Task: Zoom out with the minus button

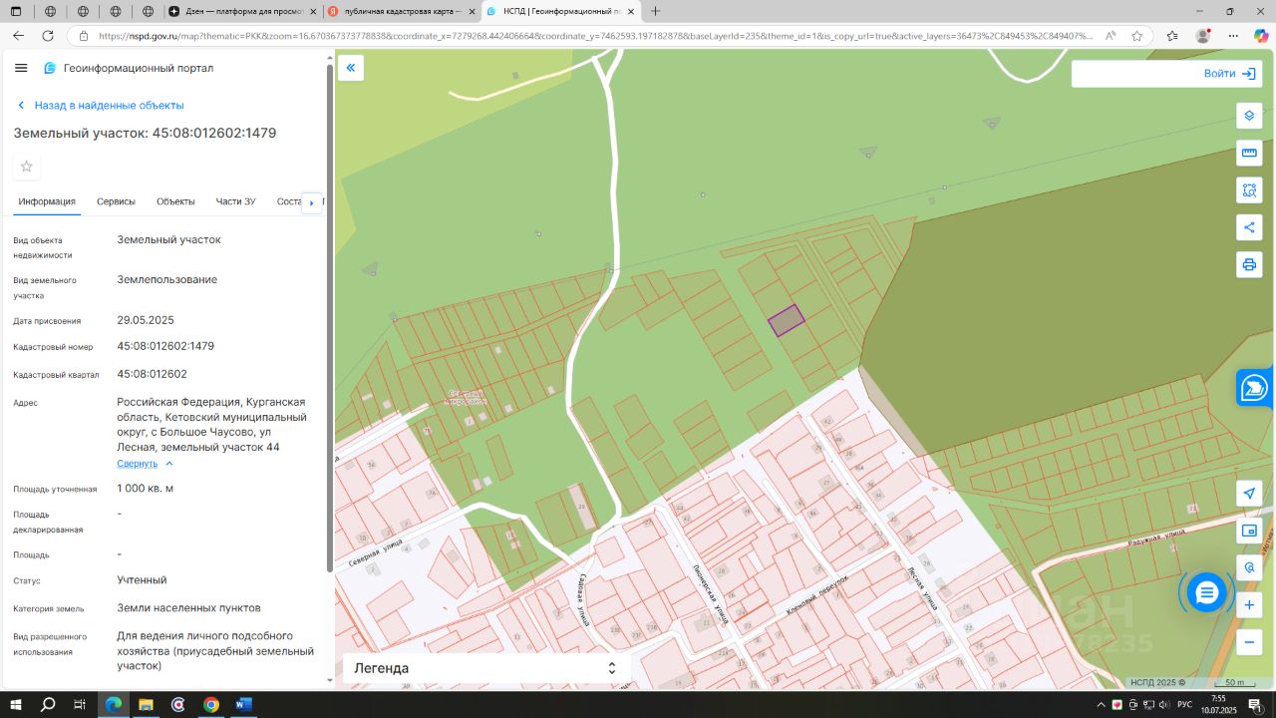Action: pos(1249,642)
